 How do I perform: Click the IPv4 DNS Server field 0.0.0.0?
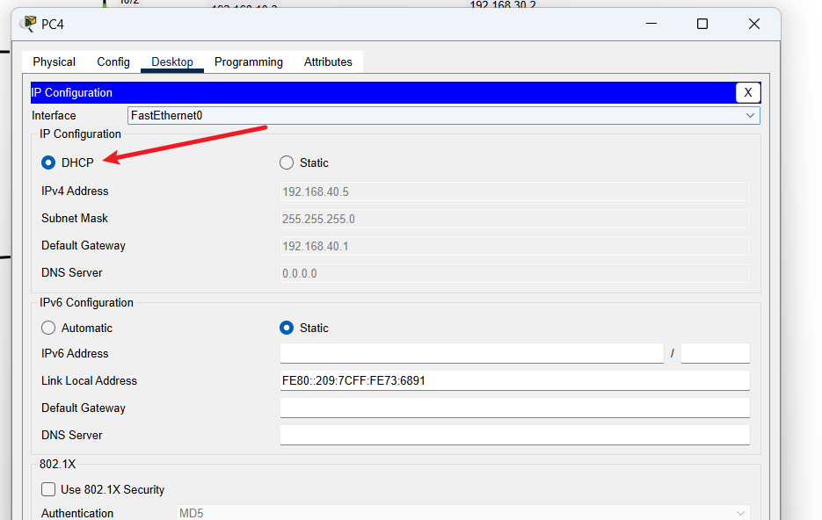515,273
